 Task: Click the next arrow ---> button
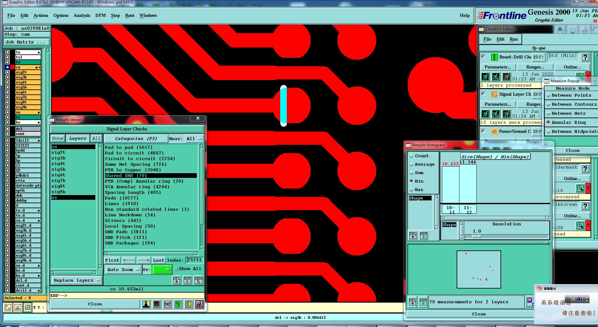(x=144, y=260)
